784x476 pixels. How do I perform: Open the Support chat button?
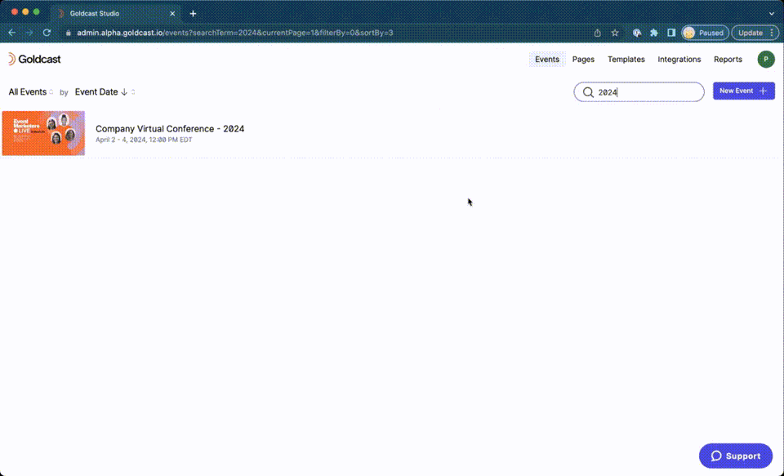(736, 456)
